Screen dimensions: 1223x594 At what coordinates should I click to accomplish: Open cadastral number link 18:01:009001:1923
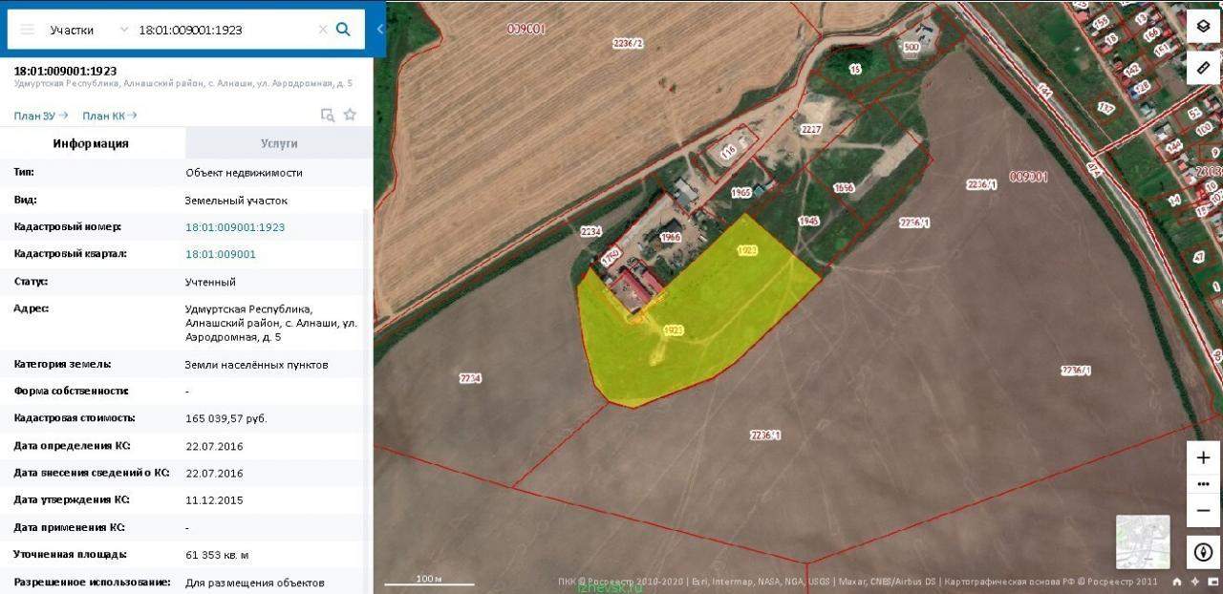point(235,227)
